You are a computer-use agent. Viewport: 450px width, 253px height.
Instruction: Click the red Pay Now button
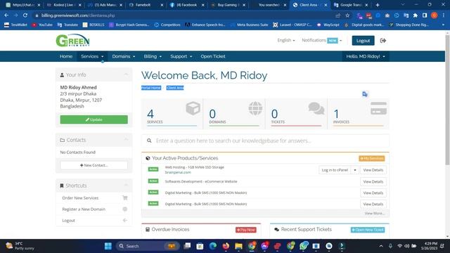(x=246, y=230)
